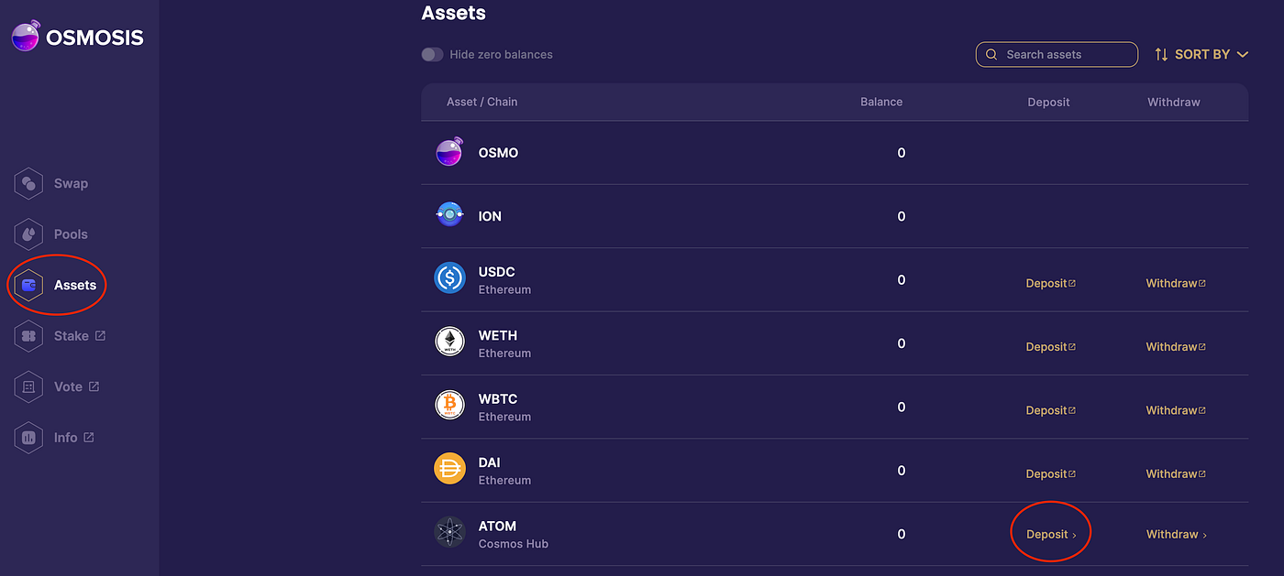The image size is (1284, 576).
Task: Expand the SORT BY dropdown
Action: [x=1201, y=55]
